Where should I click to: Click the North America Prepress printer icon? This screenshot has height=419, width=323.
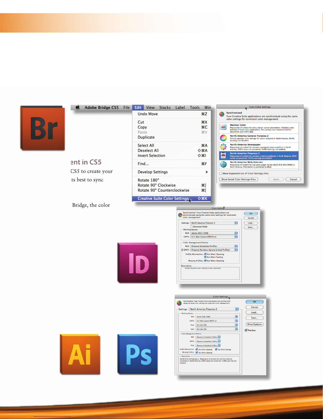click(223, 155)
